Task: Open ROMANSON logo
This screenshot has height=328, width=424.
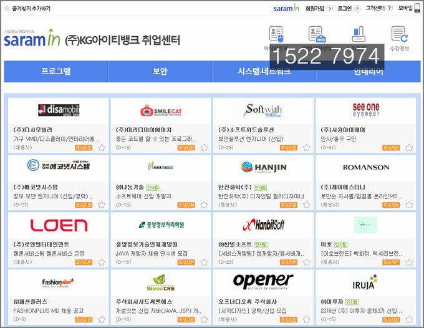Action: (x=366, y=167)
